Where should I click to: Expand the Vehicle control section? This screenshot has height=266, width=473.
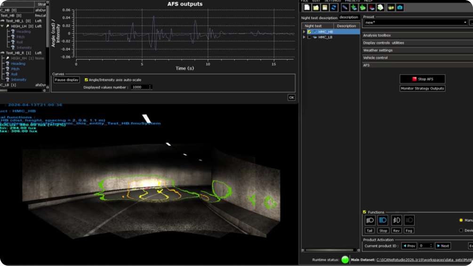[417, 58]
